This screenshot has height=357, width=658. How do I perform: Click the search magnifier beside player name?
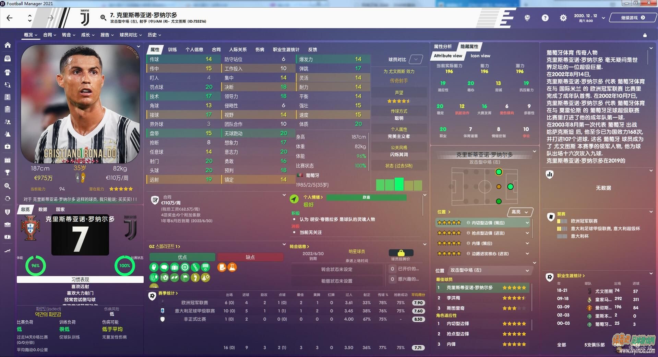pyautogui.click(x=103, y=17)
